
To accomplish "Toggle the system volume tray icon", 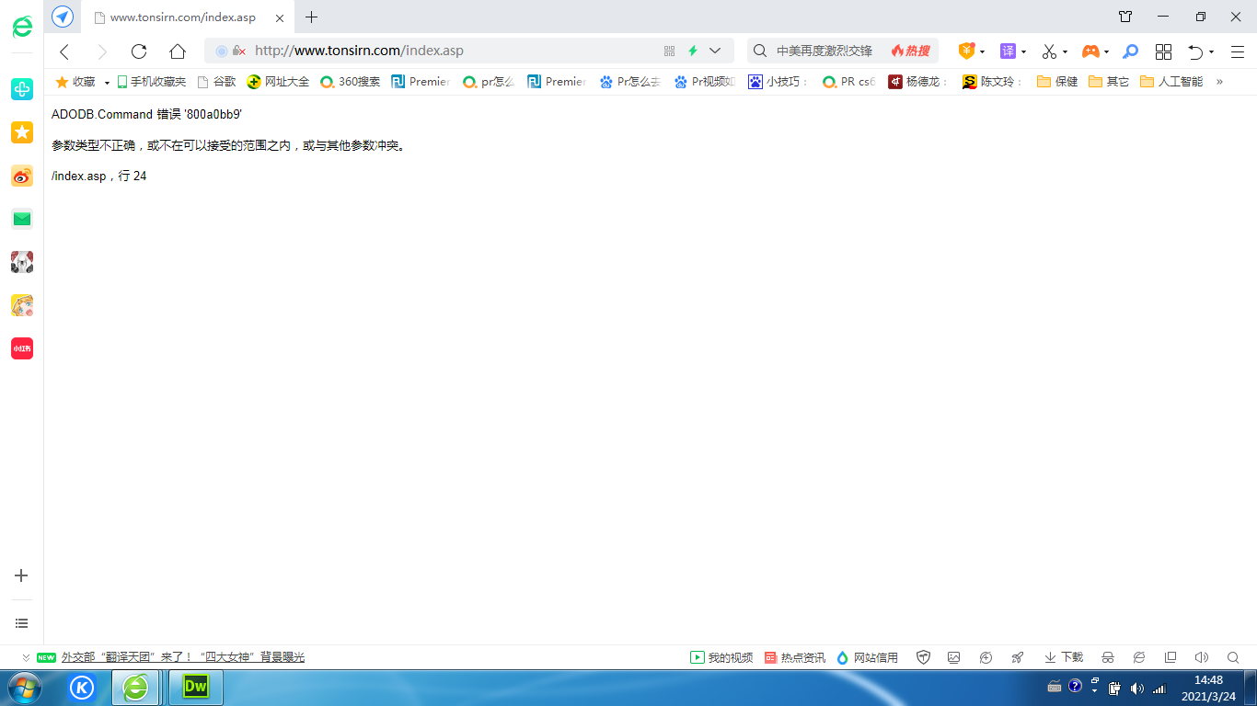I will pyautogui.click(x=1136, y=689).
